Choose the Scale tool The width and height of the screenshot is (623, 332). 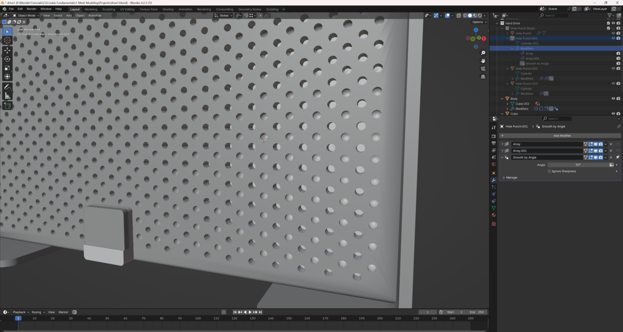[x=7, y=68]
